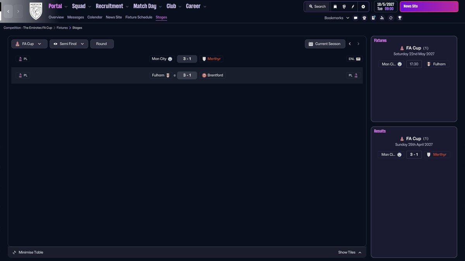This screenshot has width=465, height=261.
Task: Go back with the left navigation arrow
Action: [9, 12]
